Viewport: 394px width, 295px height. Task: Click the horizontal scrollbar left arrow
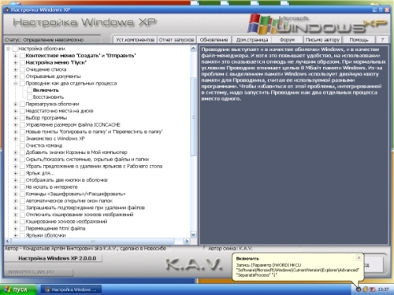pyautogui.click(x=8, y=241)
